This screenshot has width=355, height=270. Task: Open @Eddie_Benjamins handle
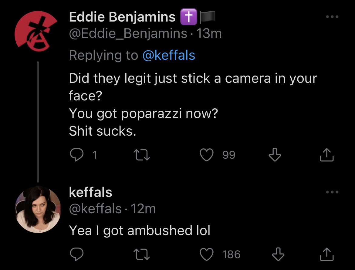(128, 33)
